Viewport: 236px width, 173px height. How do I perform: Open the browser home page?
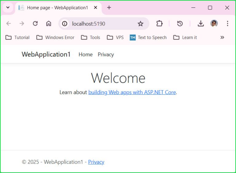click(49, 23)
